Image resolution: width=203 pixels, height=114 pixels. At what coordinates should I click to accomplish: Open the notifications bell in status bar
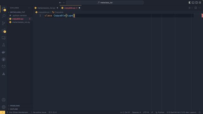click(x=200, y=112)
